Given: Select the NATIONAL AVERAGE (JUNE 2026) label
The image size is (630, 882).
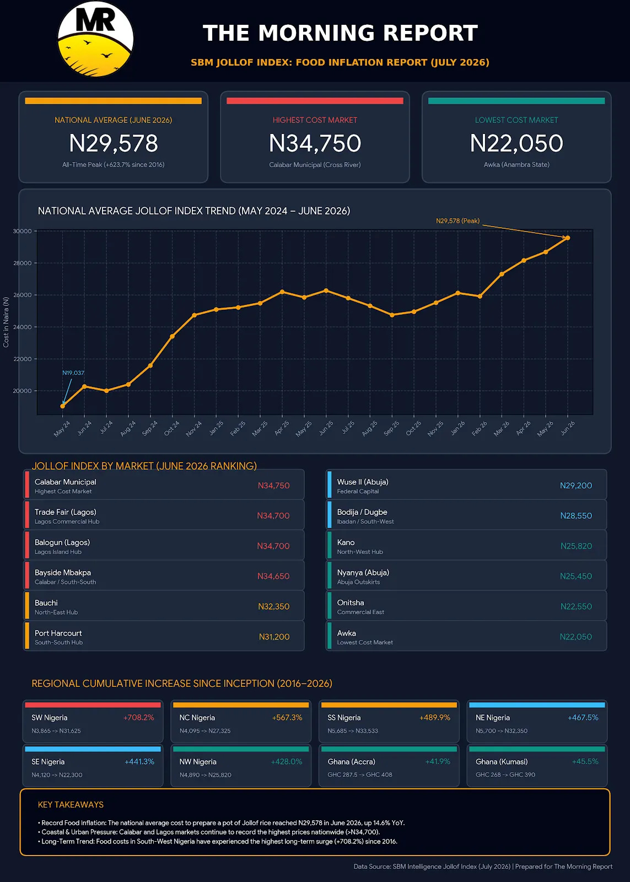Looking at the screenshot, I should tap(114, 120).
